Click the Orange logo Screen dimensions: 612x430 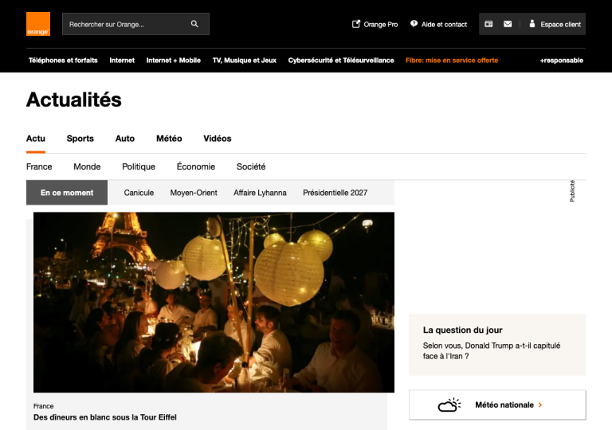pos(38,24)
